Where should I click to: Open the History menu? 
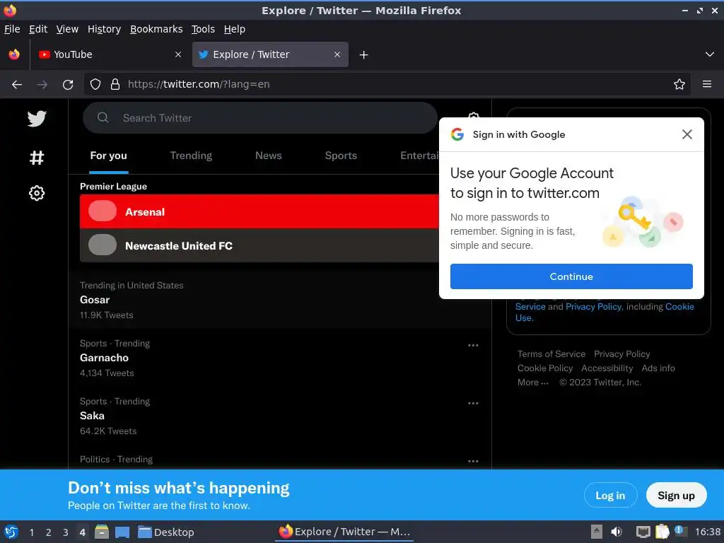coord(104,29)
